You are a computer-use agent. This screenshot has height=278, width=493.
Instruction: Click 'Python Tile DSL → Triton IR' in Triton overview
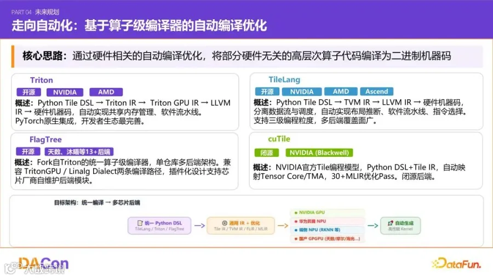click(87, 103)
